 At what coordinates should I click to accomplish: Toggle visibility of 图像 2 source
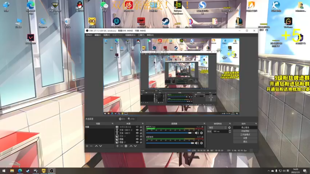click(x=137, y=142)
